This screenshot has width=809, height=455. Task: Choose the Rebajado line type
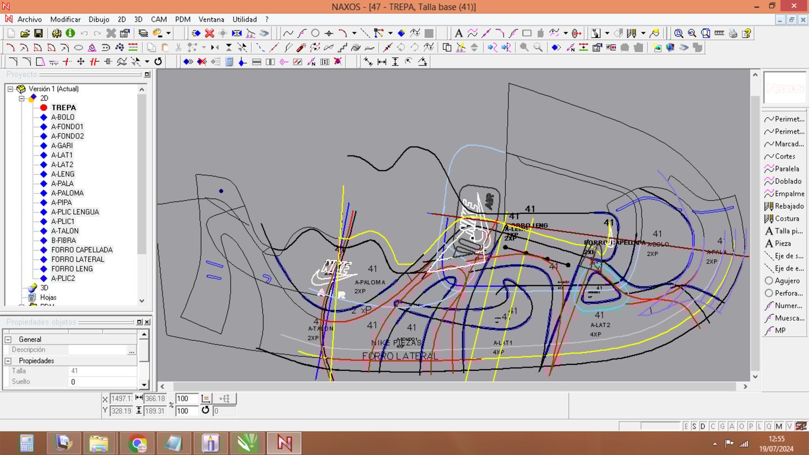[785, 206]
